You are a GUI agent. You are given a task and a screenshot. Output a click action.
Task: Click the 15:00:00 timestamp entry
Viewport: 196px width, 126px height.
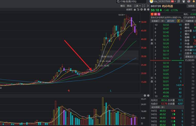point(190,60)
